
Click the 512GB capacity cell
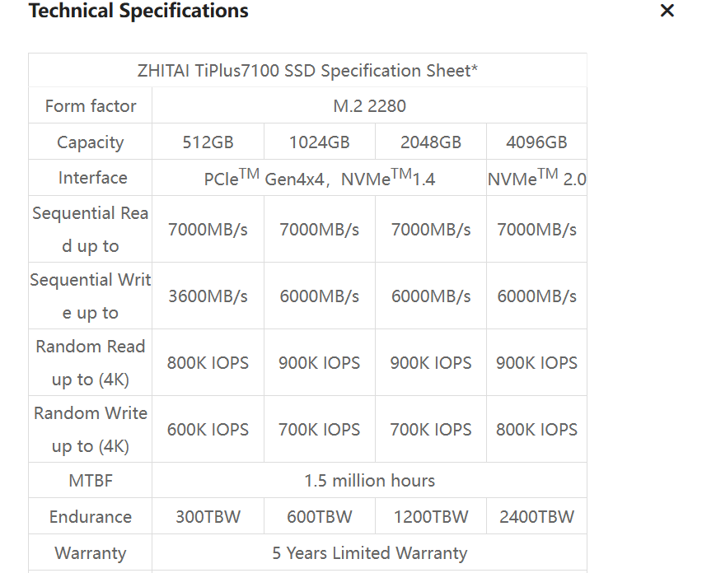click(x=208, y=142)
